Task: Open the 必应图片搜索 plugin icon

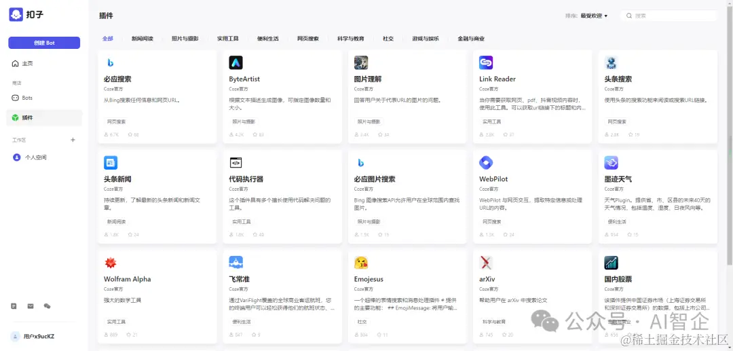Action: pos(361,163)
